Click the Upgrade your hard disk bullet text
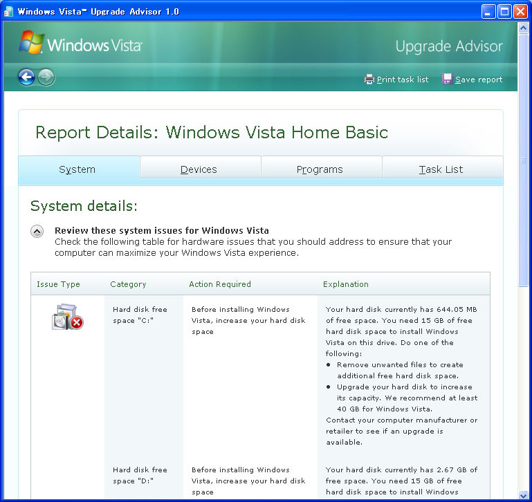This screenshot has width=532, height=502. (407, 398)
